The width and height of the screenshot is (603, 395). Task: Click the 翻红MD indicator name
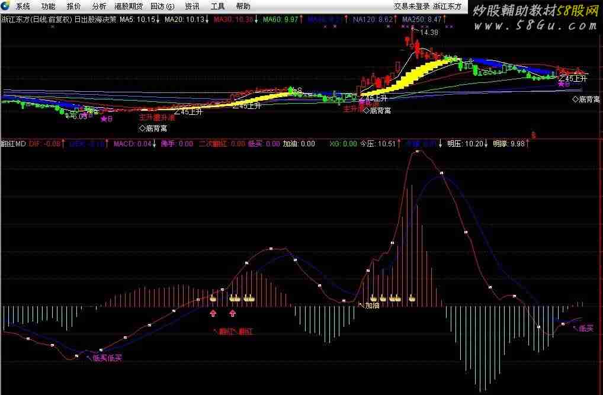click(13, 144)
